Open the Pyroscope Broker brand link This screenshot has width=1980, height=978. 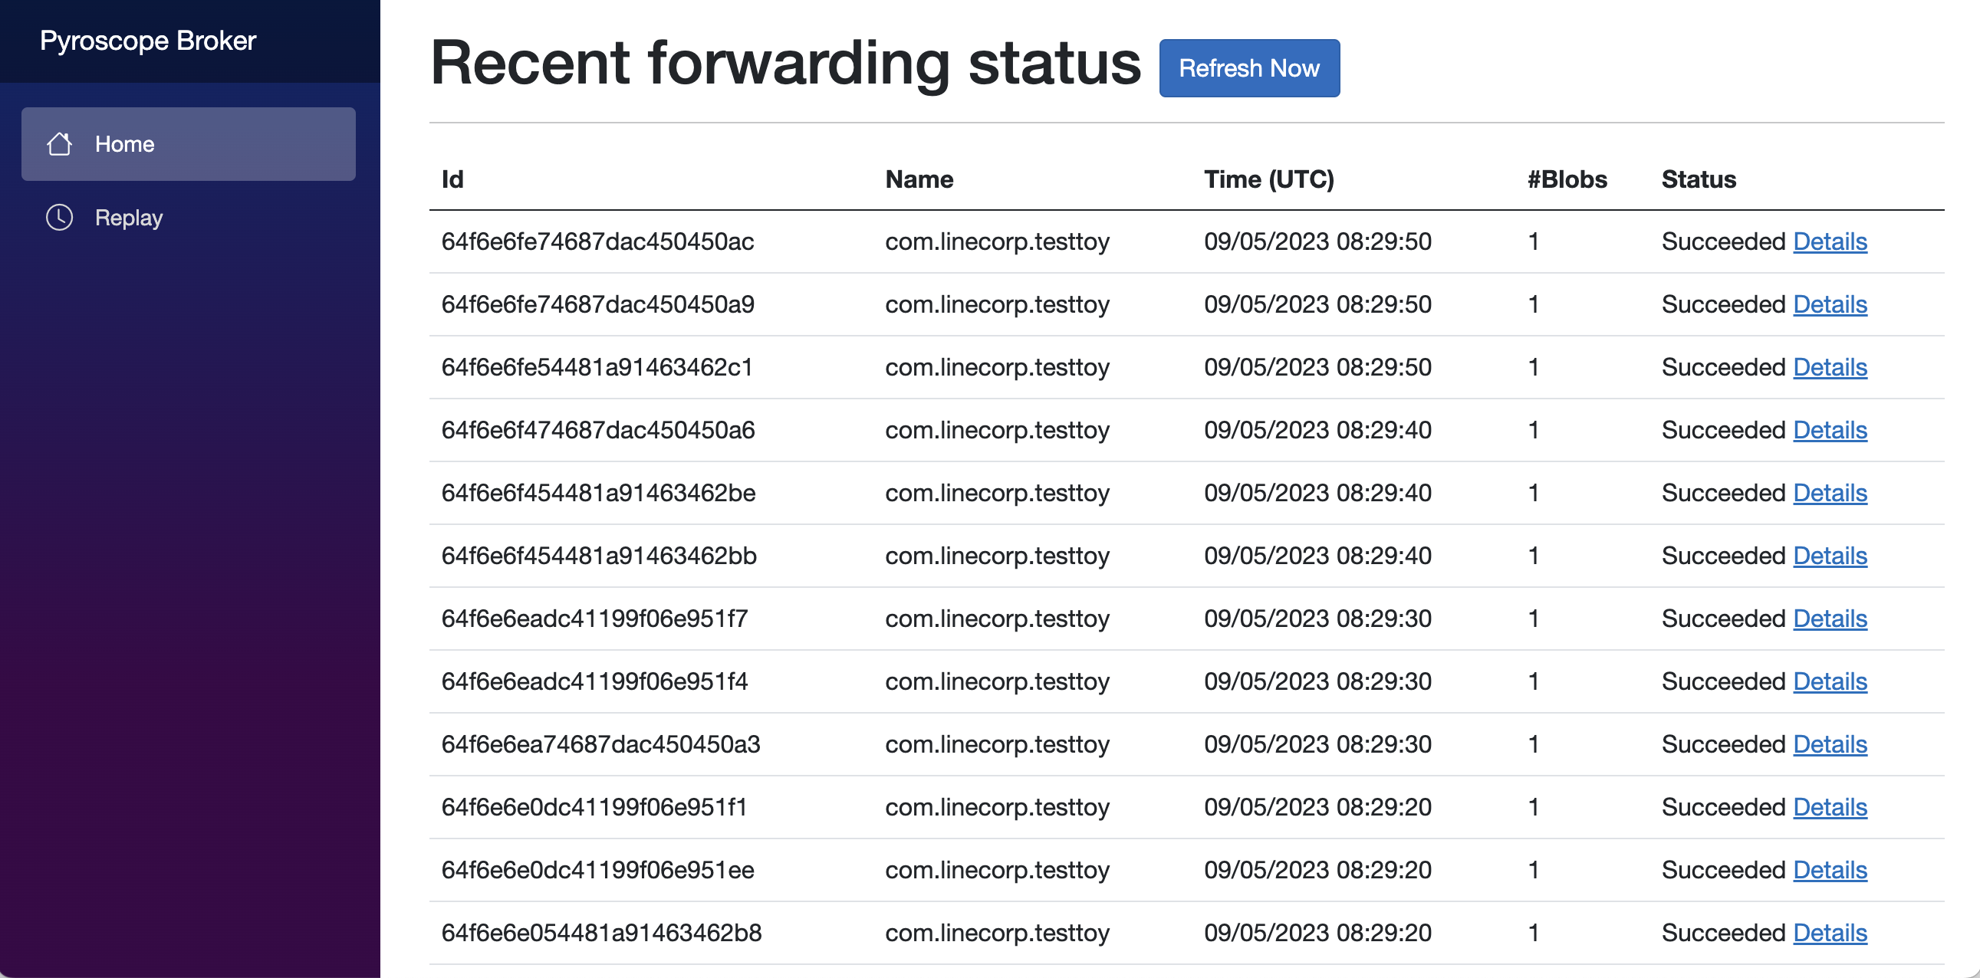[x=147, y=41]
